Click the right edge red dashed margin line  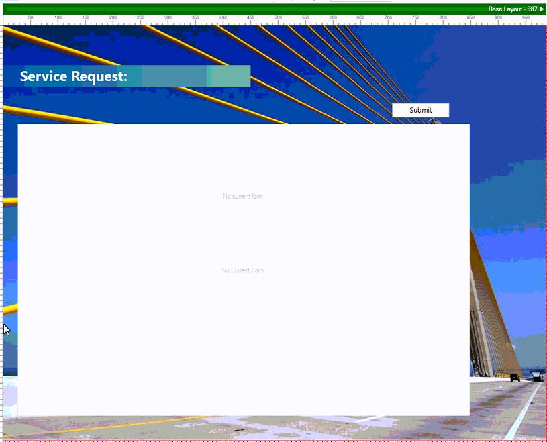pos(545,201)
